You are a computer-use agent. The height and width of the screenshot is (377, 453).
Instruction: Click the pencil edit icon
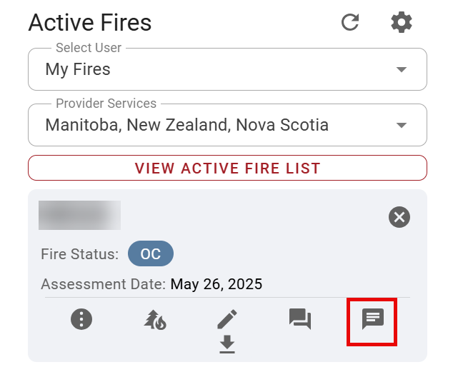(227, 318)
